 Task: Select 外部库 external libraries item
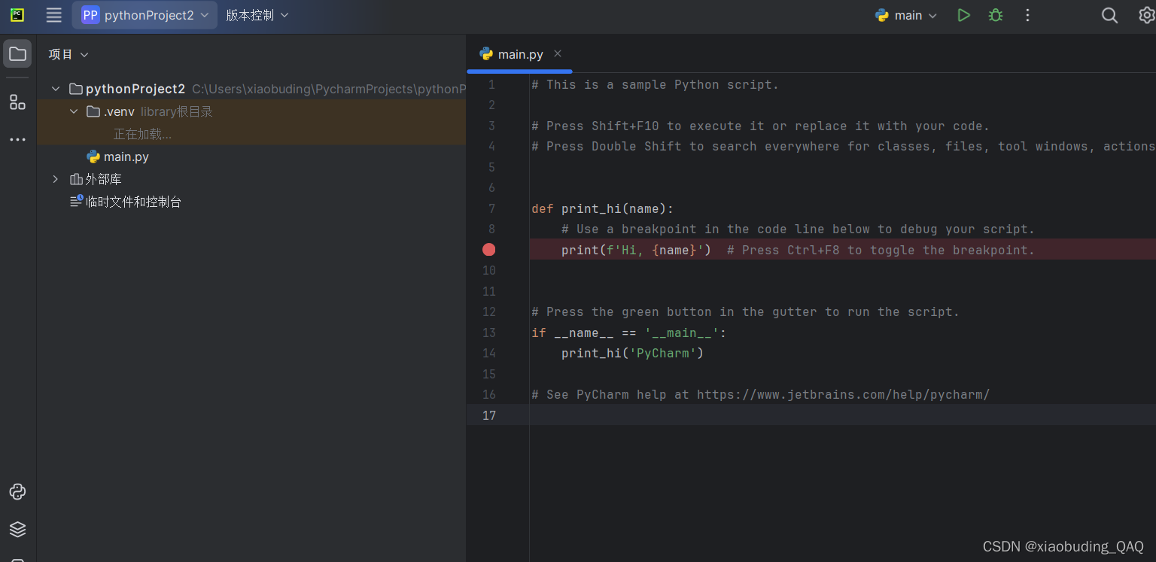point(104,179)
